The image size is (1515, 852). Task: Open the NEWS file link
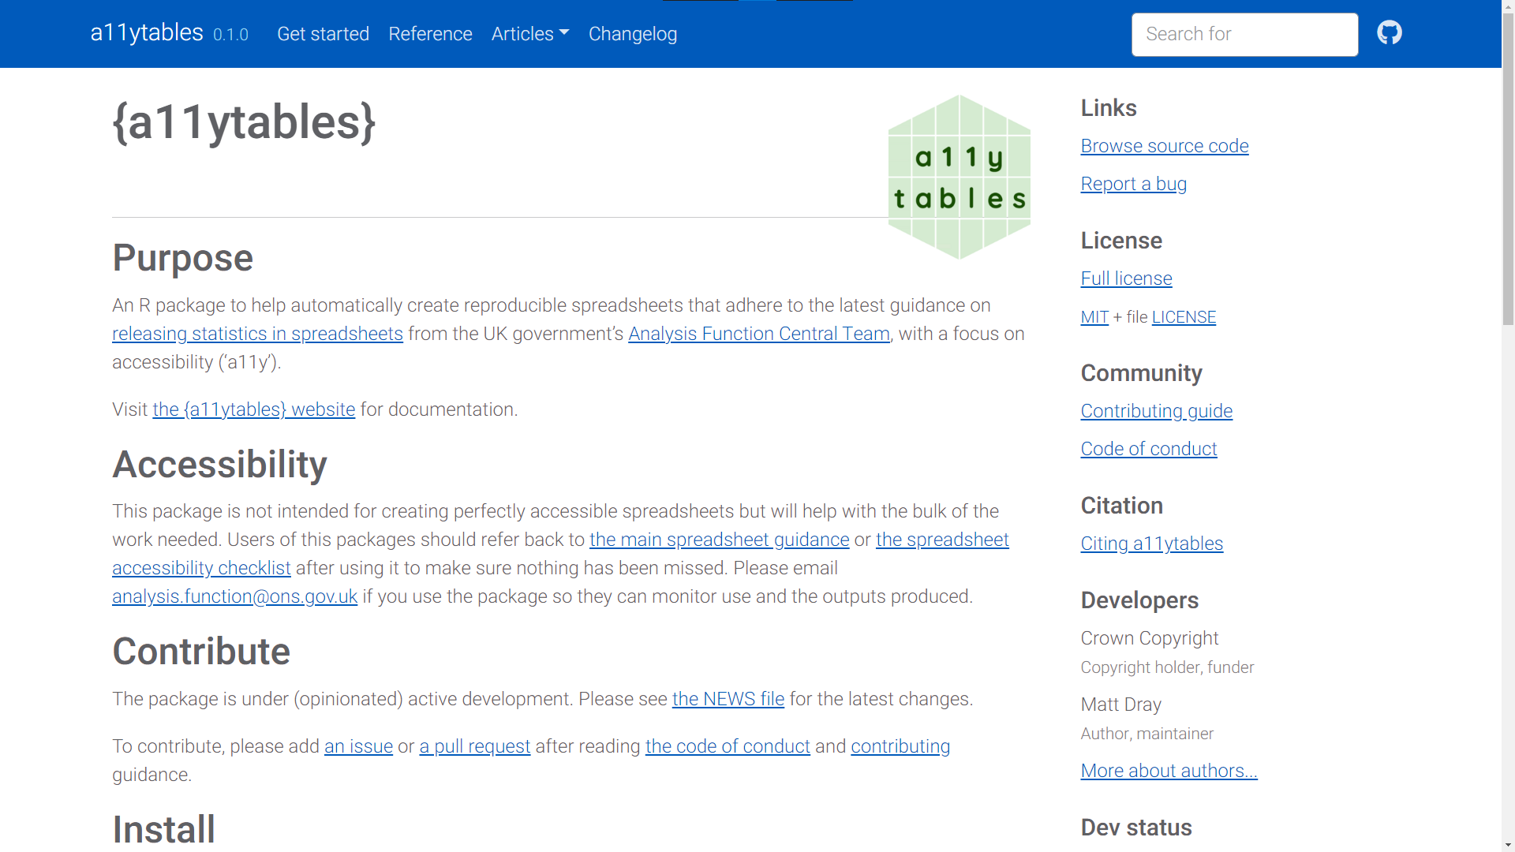click(728, 699)
